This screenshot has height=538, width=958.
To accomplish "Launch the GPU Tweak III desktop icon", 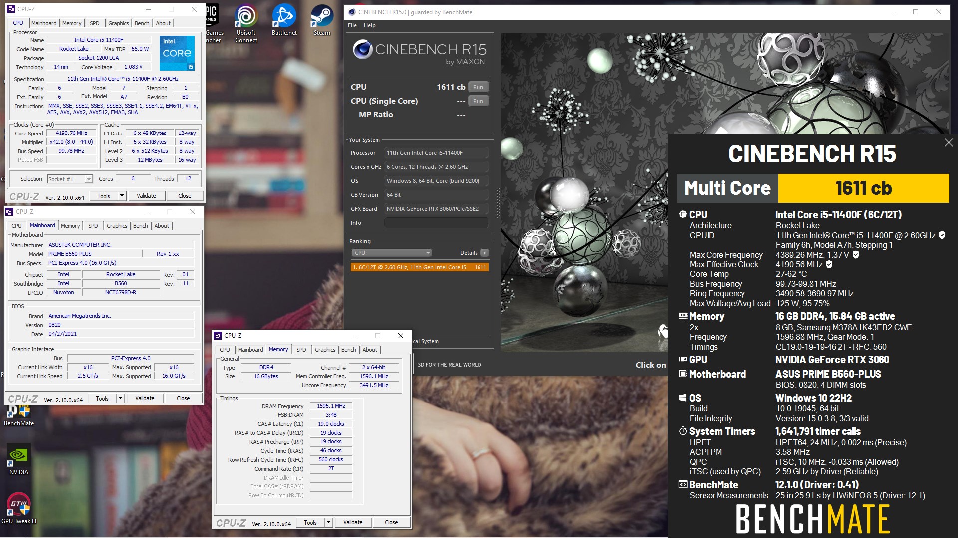I will pos(19,507).
